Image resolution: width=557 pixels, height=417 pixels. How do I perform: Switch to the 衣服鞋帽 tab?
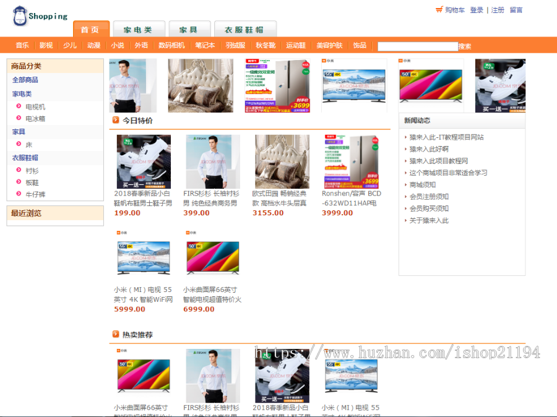tap(245, 29)
